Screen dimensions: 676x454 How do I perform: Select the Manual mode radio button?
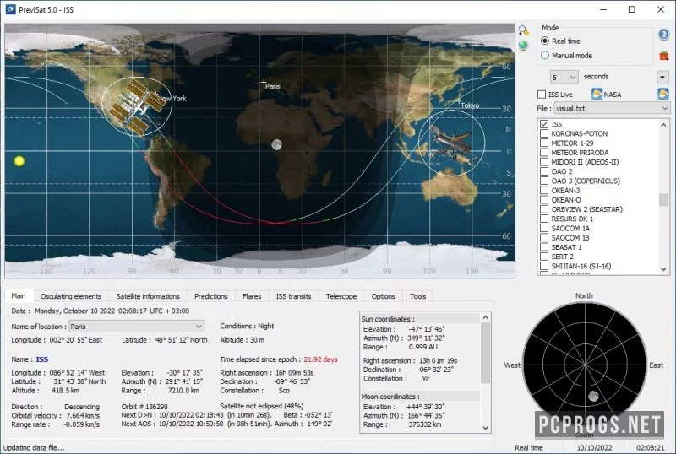point(545,55)
